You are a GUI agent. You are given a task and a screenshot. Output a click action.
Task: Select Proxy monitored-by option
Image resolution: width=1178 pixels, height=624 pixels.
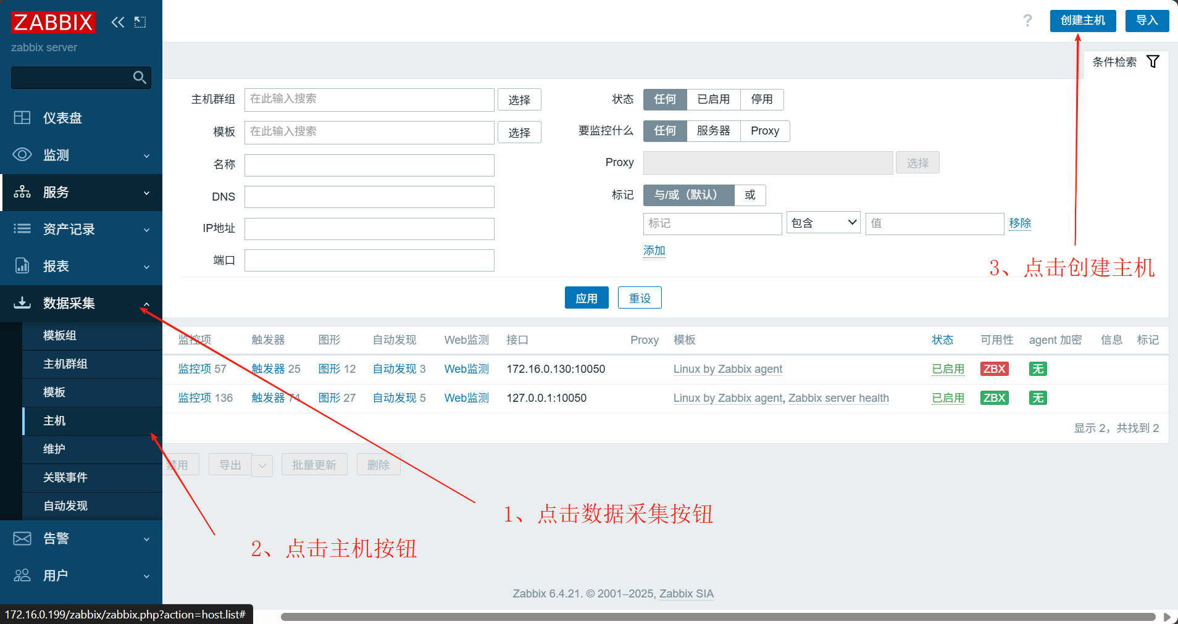coord(765,131)
